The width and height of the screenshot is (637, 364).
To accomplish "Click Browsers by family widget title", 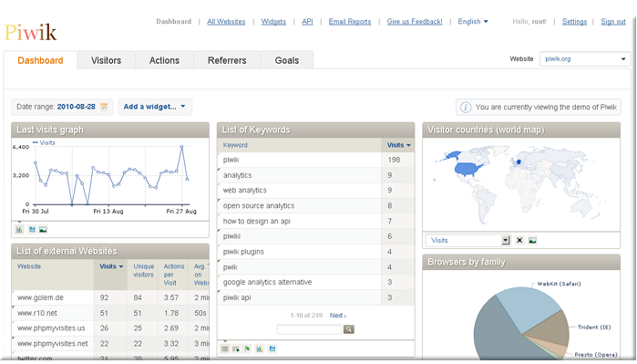I will 521,262.
